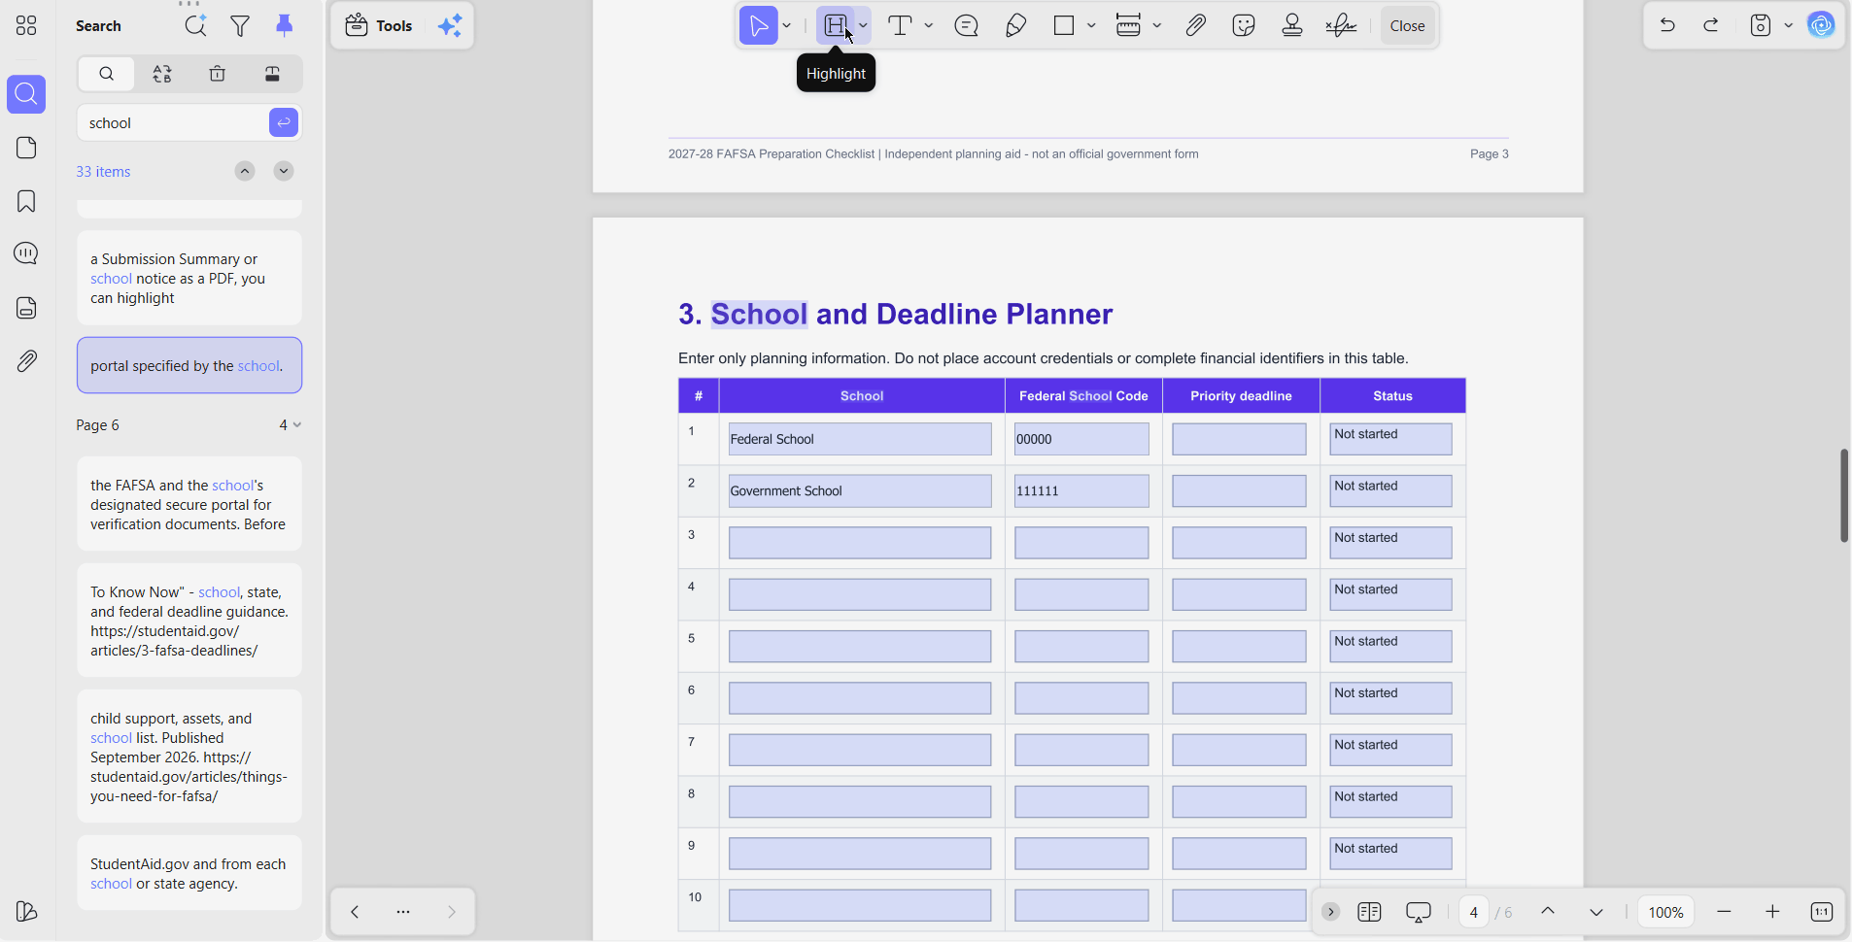Expand the shape tool dropdown arrow
1852x942 pixels.
(x=1091, y=26)
